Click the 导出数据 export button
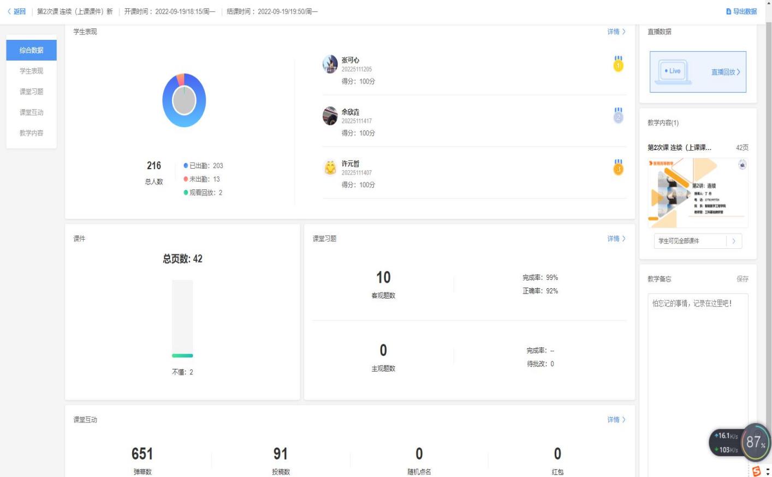 741,11
